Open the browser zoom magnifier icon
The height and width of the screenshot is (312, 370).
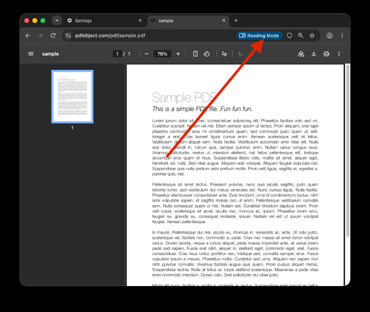tap(301, 36)
